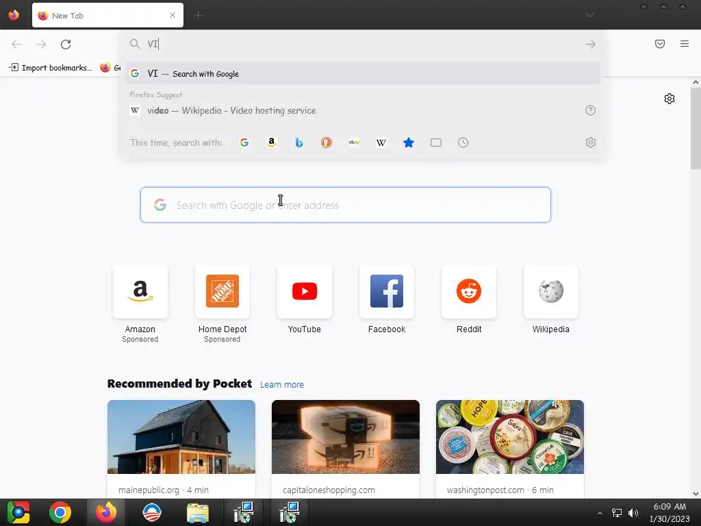
Task: Open the mainepublic.org story card
Action: point(181,449)
